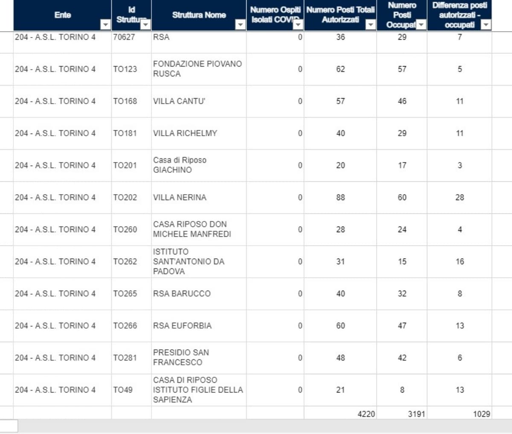512x434 pixels.
Task: Expand the Struttura Nome filter arrow
Action: (x=240, y=25)
